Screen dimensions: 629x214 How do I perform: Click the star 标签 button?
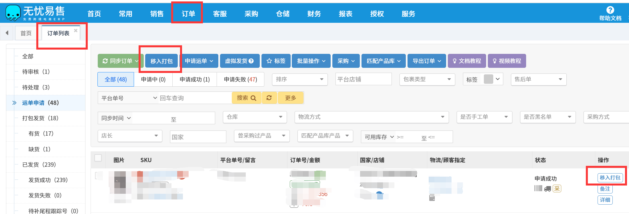pos(276,61)
